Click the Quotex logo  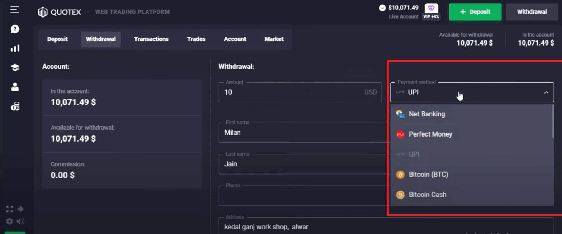59,12
